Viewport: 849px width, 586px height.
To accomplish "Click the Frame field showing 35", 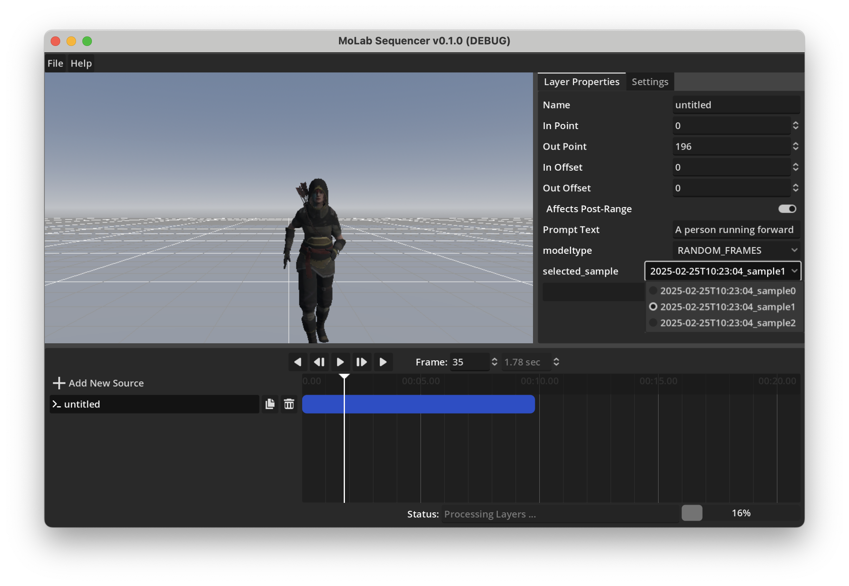I will [470, 362].
